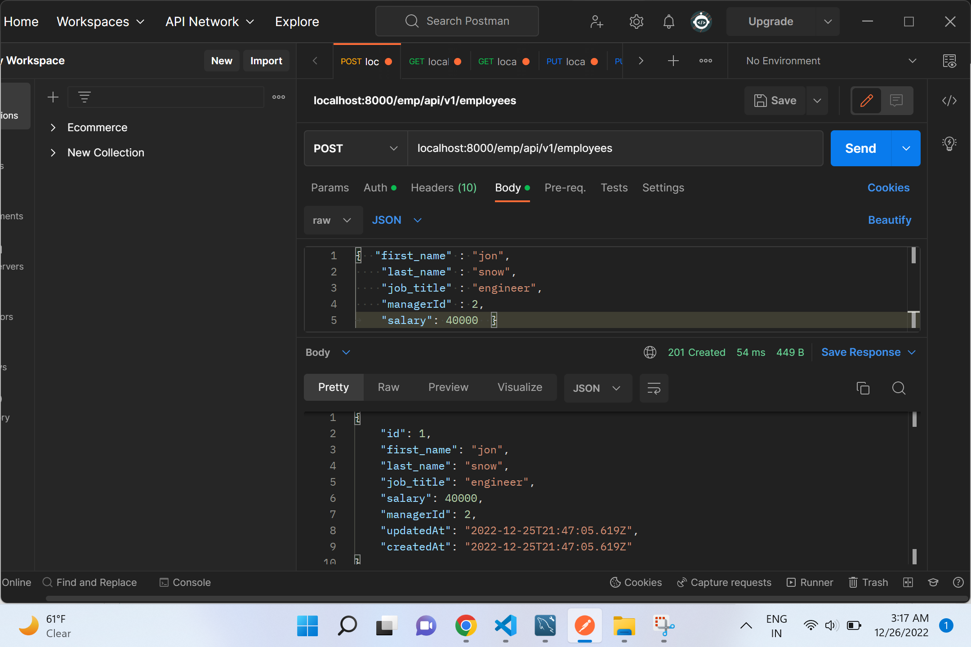The width and height of the screenshot is (971, 647).
Task: Copy the response body
Action: (x=863, y=388)
